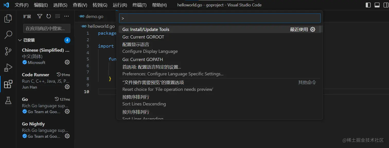
Task: Open the 编辑(E) menu
Action: coord(41,5)
